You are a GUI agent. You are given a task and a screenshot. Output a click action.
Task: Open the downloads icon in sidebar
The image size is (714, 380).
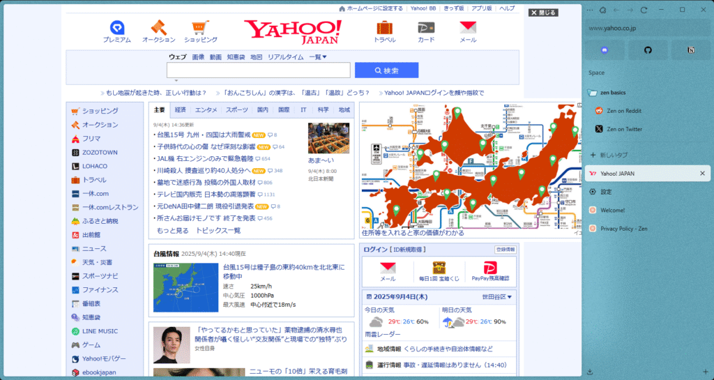(x=590, y=372)
